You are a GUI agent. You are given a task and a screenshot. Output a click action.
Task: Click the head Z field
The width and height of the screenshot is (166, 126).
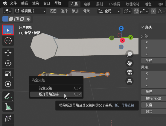point(153,54)
